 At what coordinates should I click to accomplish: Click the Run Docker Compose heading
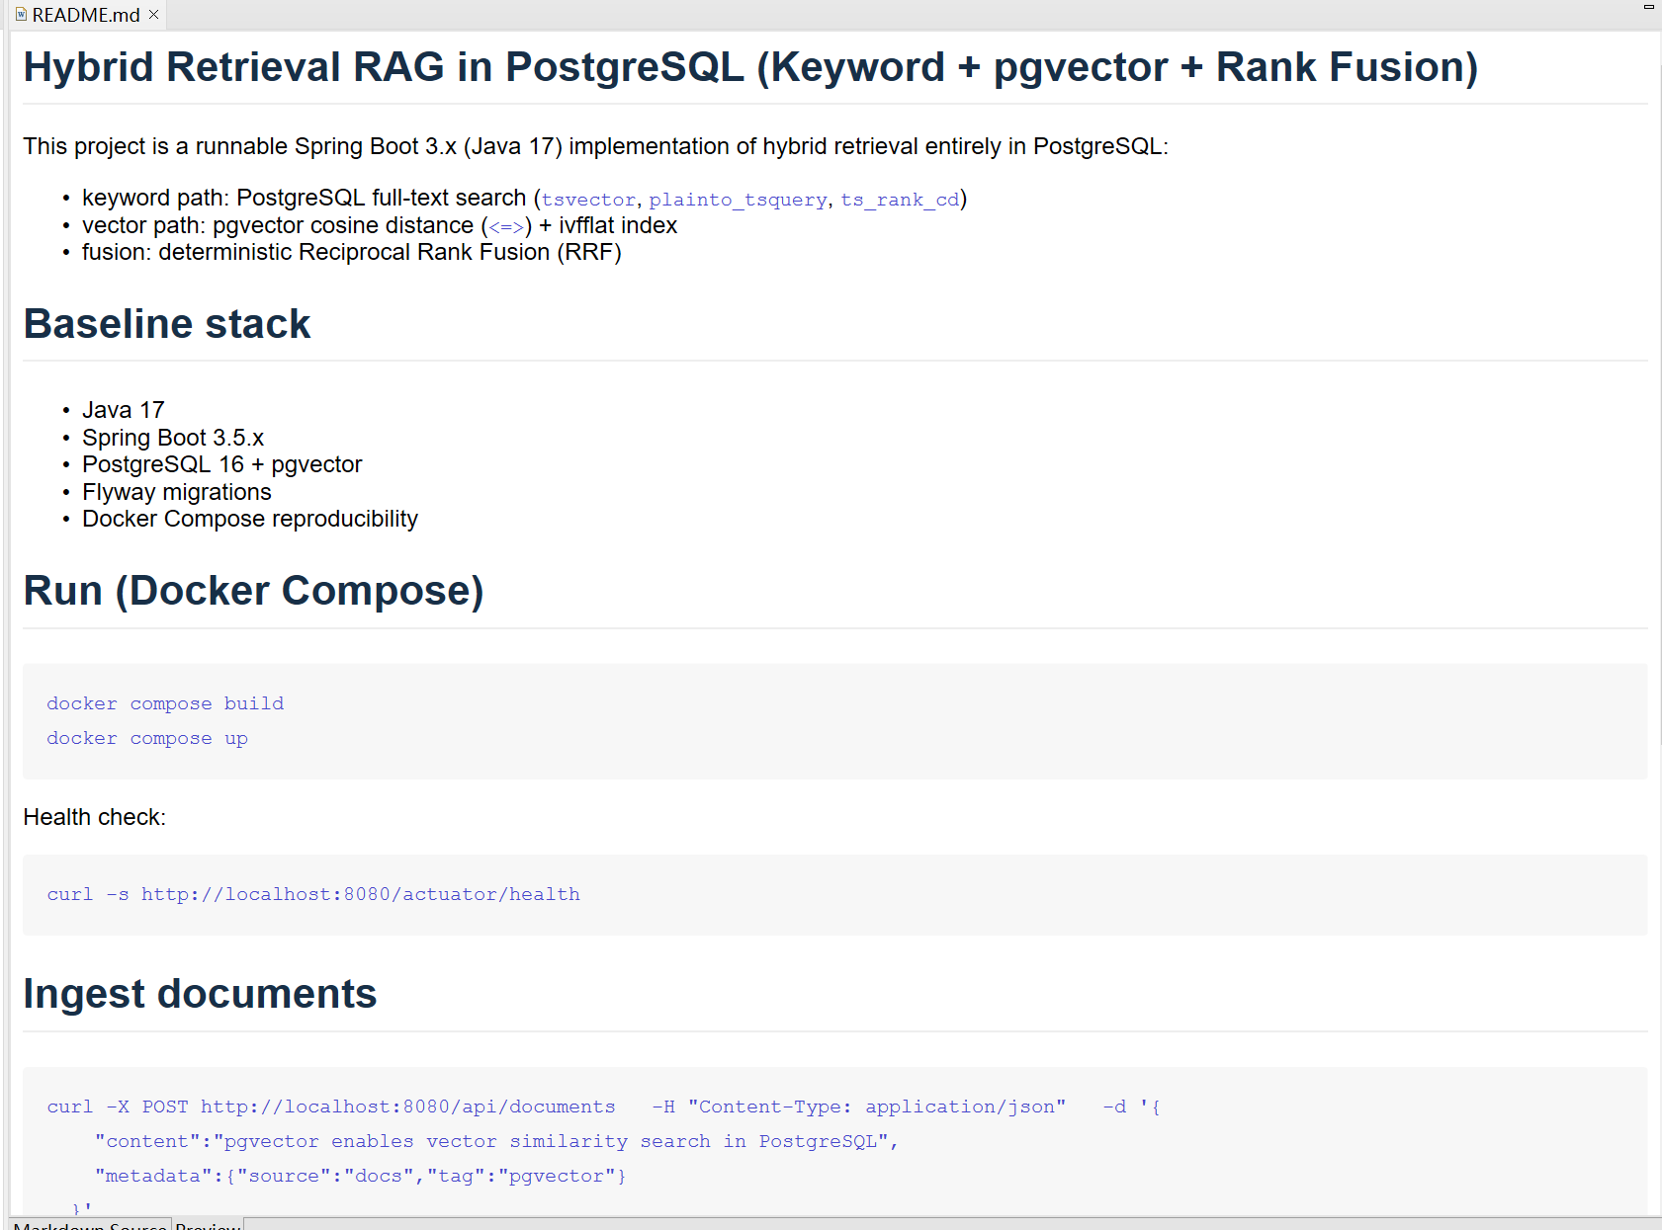(253, 590)
